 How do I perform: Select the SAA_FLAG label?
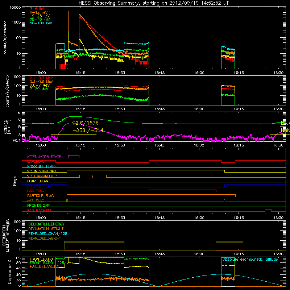click(x=36, y=191)
